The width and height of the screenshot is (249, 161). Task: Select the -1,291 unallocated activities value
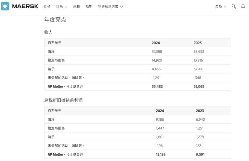tap(156, 78)
